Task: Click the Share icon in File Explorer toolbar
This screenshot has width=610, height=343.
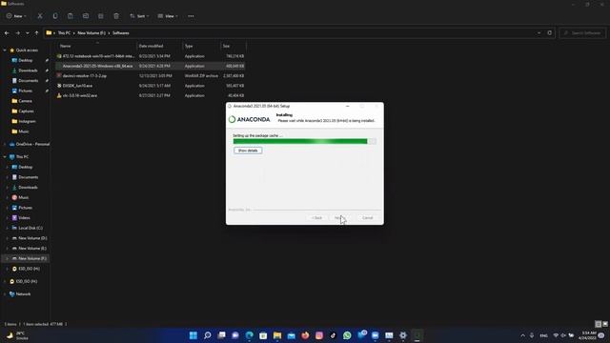Action: 101,16
